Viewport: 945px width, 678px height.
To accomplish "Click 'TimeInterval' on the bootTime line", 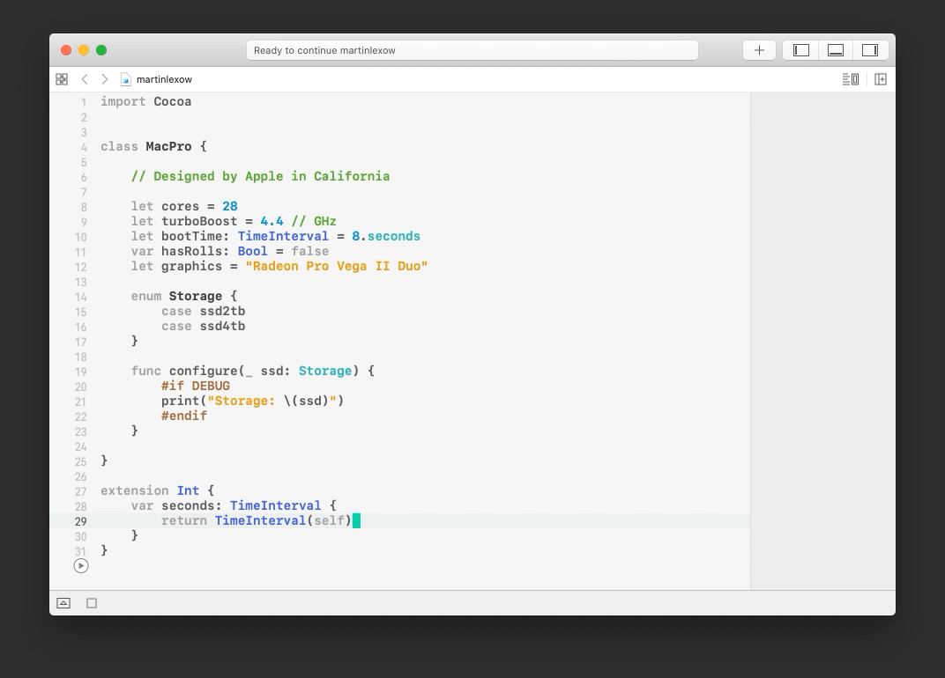I will pos(283,237).
